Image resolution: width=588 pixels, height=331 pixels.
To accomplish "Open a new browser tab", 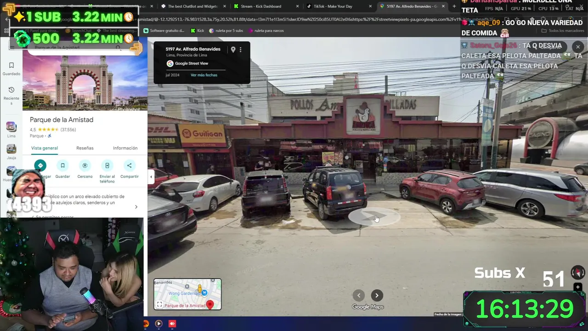I will tap(454, 6).
